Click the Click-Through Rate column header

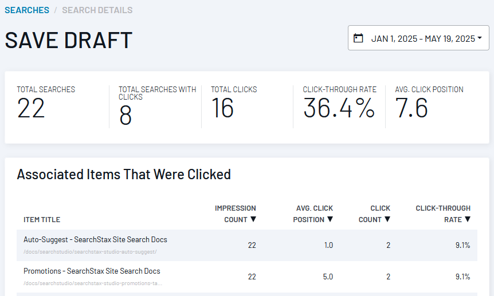(443, 214)
